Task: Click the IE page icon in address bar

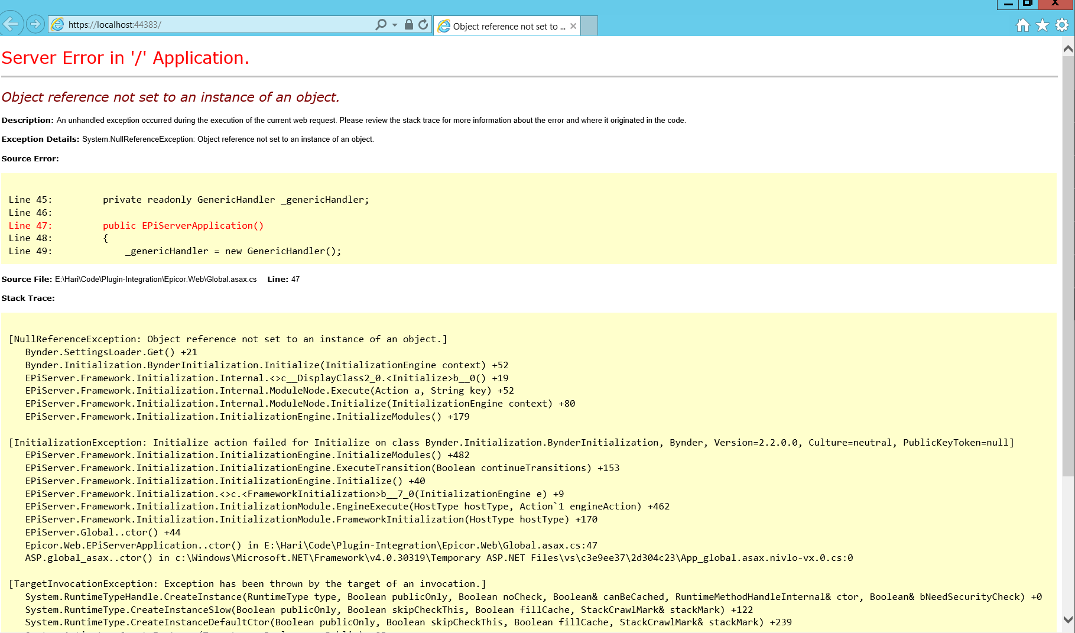Action: click(x=58, y=24)
